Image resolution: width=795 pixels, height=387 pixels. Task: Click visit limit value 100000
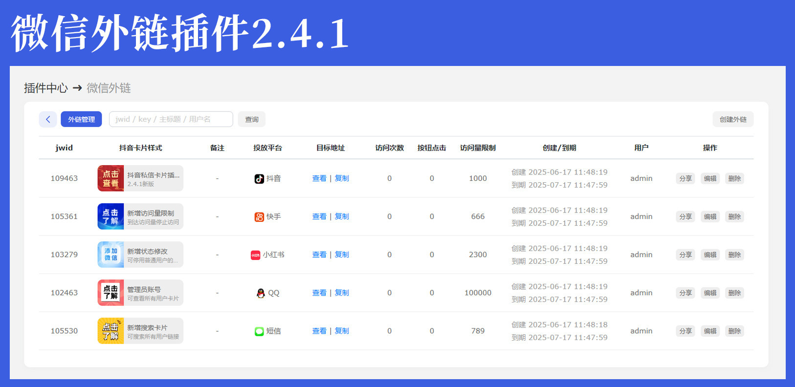(478, 293)
